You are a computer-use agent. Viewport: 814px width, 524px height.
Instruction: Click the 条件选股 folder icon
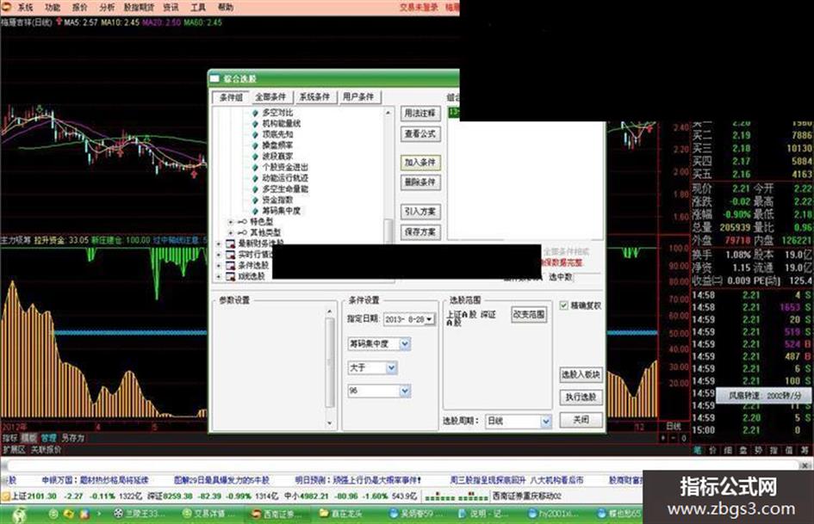(230, 265)
